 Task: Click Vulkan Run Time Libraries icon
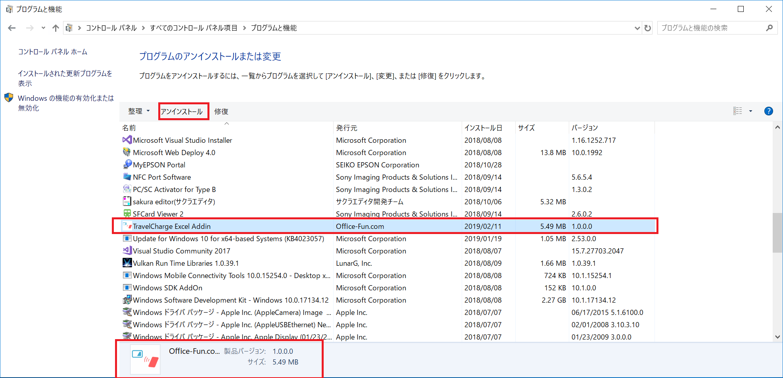pos(127,263)
